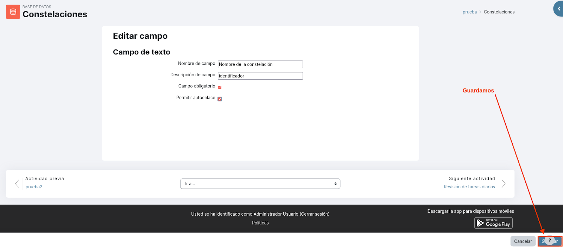Go to previous activity using left chevron
The width and height of the screenshot is (563, 247).
[x=17, y=184]
